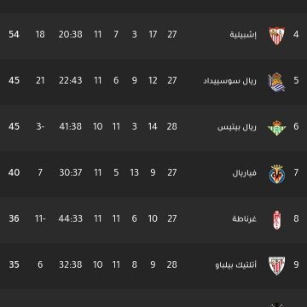Click the Villarreal yellow club crest
Viewport: 307px width, 307px height.
tap(276, 174)
